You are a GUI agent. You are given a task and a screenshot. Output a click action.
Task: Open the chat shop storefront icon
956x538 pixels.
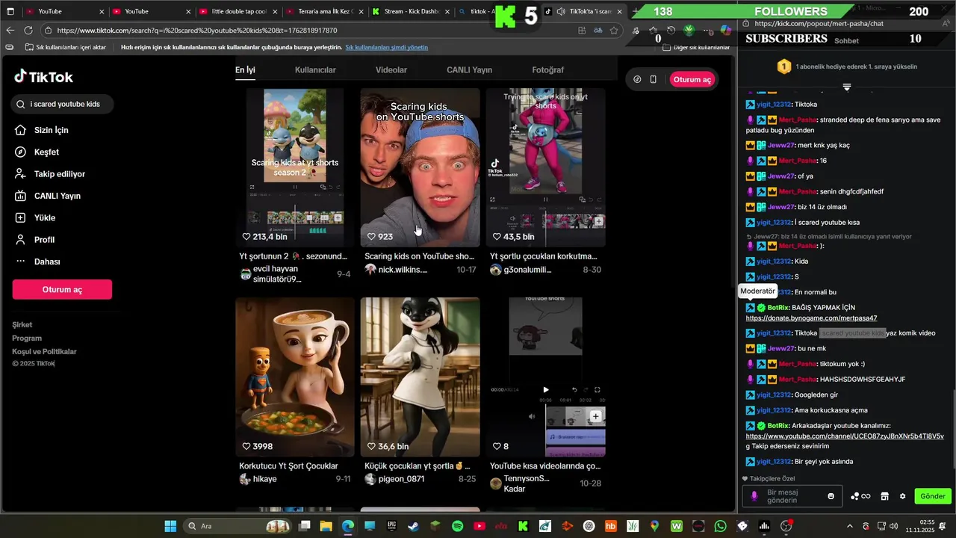(x=884, y=496)
